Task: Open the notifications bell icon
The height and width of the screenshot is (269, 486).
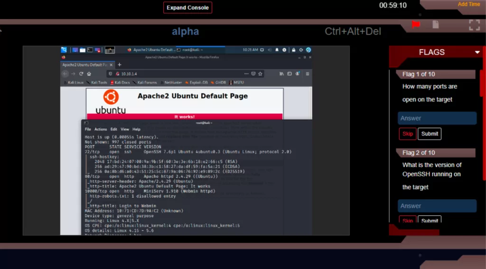Action: click(277, 50)
